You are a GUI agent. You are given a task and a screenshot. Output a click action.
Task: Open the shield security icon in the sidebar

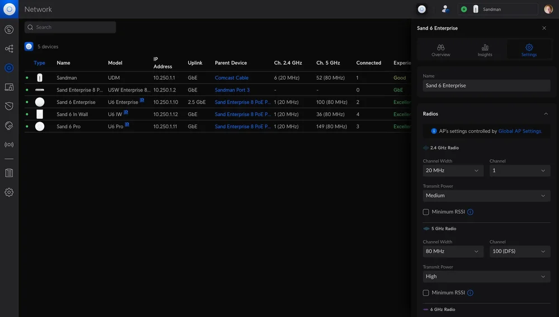[9, 106]
